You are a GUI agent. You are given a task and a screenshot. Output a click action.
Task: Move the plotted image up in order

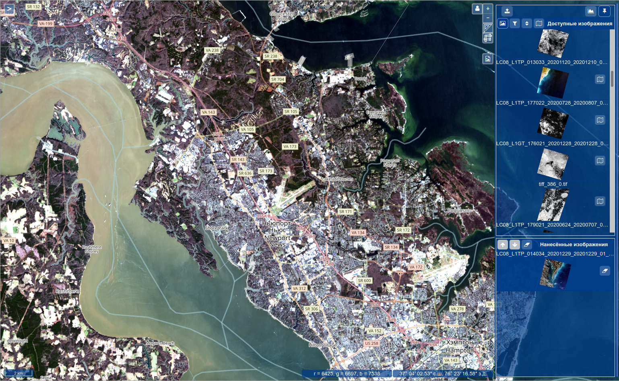point(503,244)
